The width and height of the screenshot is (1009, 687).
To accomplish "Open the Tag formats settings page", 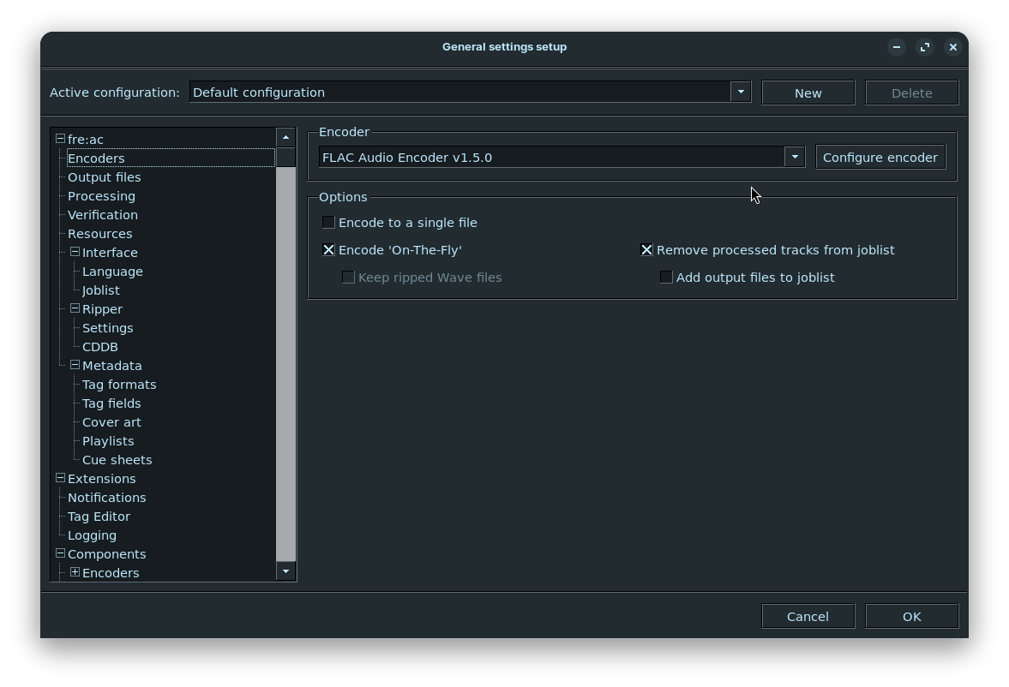I will pyautogui.click(x=119, y=385).
